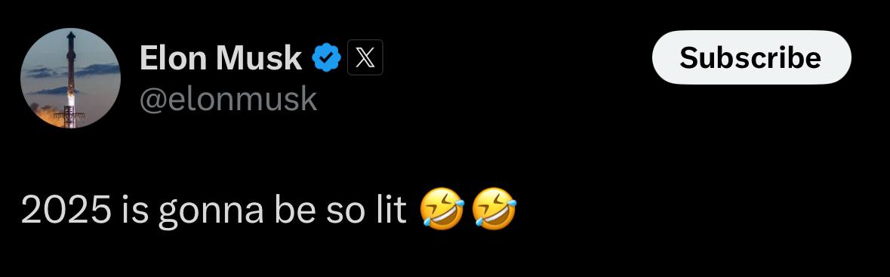Image resolution: width=890 pixels, height=277 pixels.
Task: Click the tweet text about 2025
Action: 269,211
